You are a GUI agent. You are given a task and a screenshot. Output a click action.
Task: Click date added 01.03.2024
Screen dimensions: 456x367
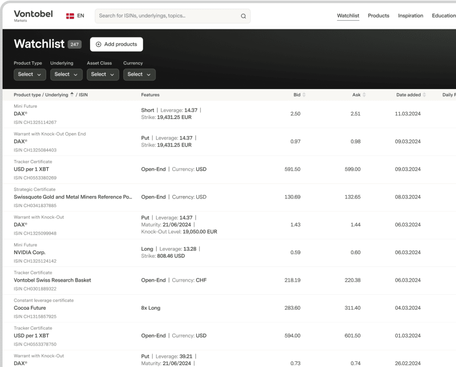(x=408, y=336)
